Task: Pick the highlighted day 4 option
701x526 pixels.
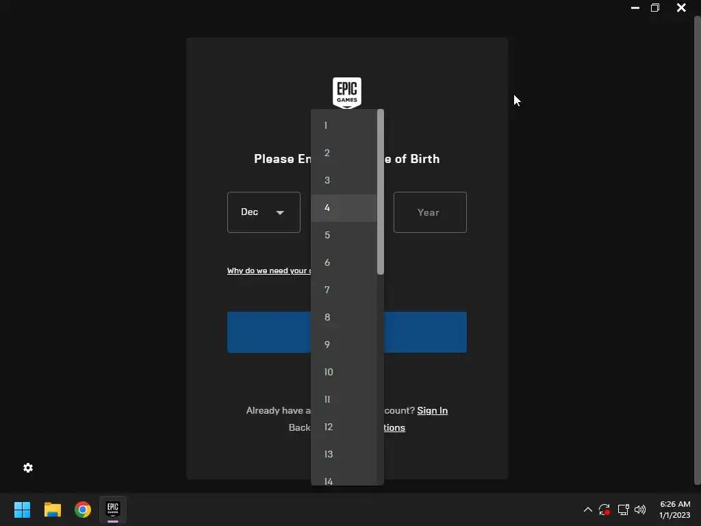Action: [x=344, y=208]
